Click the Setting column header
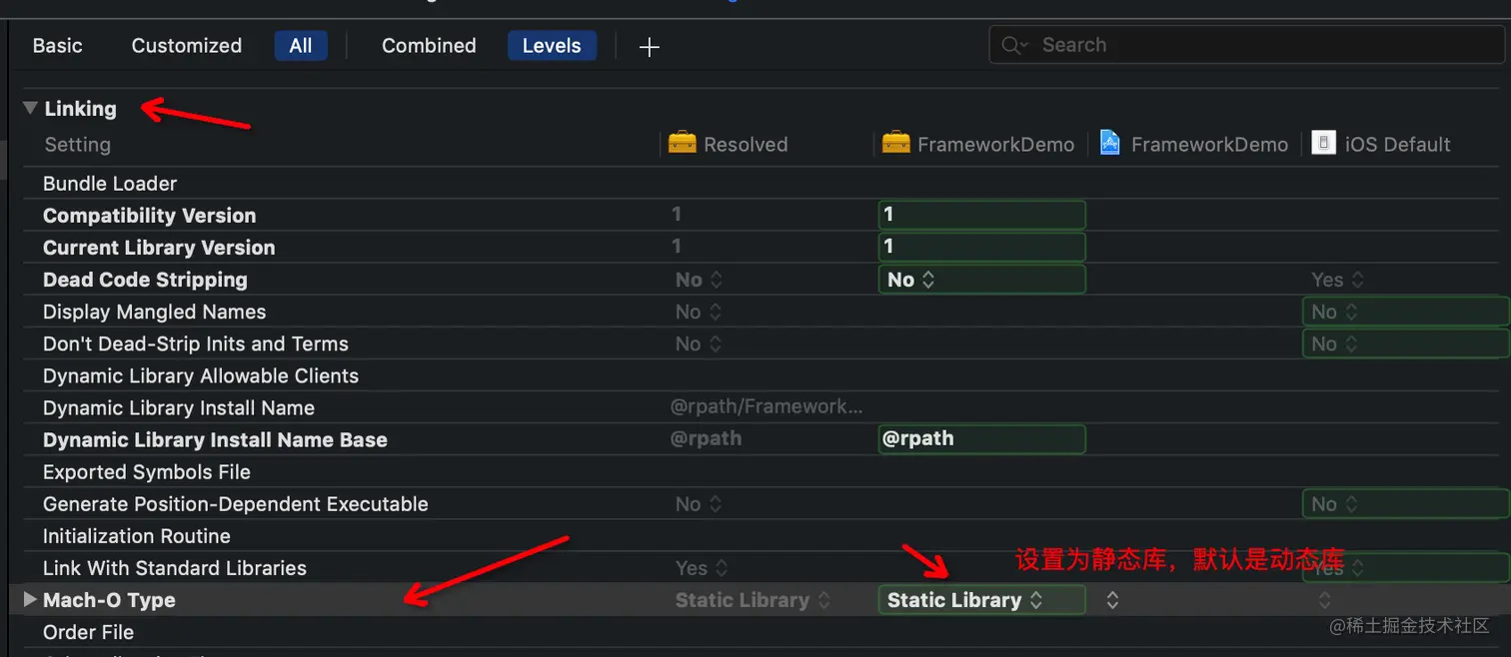 click(x=77, y=145)
